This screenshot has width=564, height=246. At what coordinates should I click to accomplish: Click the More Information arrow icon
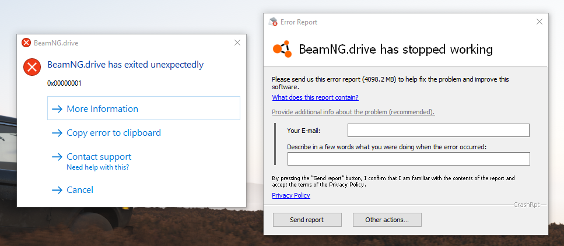pyautogui.click(x=57, y=109)
